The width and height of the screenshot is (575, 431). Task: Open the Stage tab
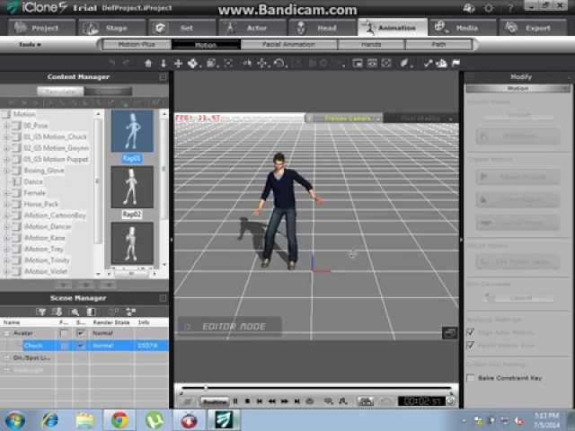click(112, 28)
